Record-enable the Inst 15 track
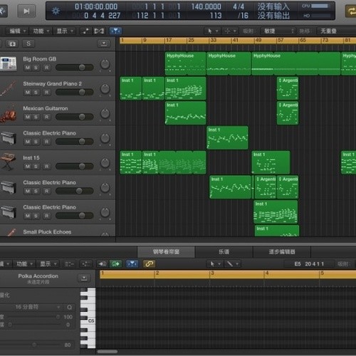356x356 pixels. (x=47, y=167)
